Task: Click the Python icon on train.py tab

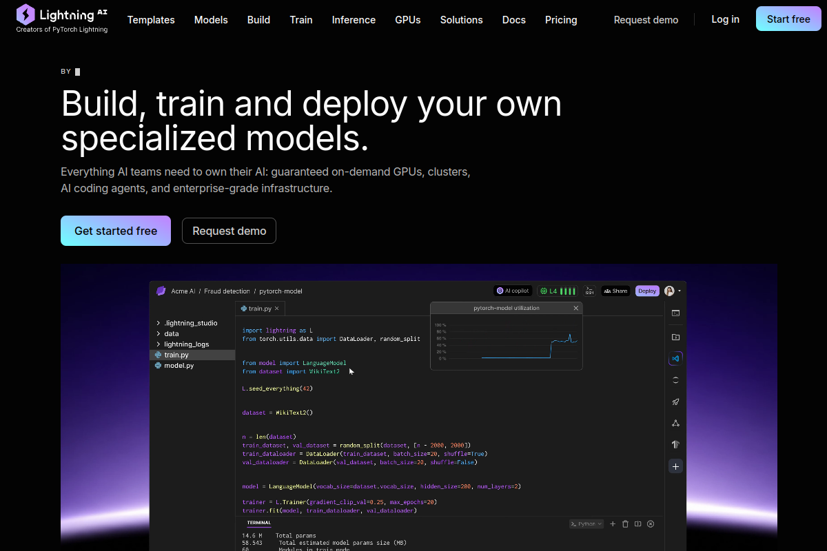Action: pyautogui.click(x=243, y=309)
